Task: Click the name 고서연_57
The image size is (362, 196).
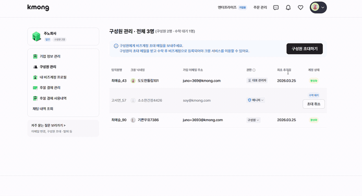Action: [119, 100]
